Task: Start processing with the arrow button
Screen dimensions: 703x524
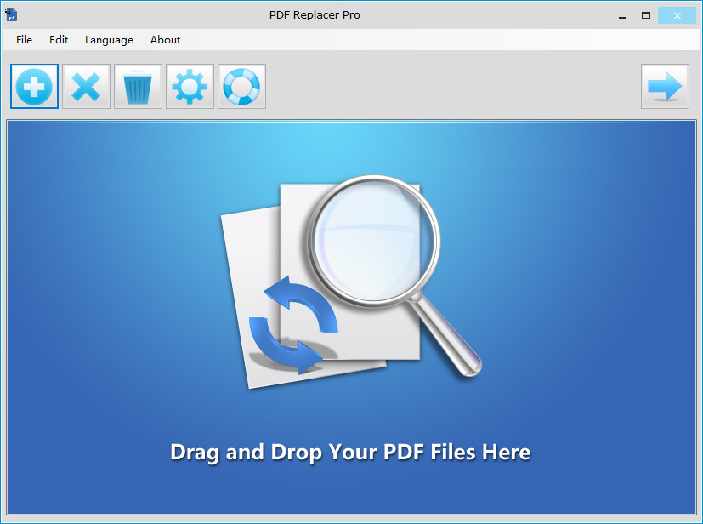Action: click(665, 86)
